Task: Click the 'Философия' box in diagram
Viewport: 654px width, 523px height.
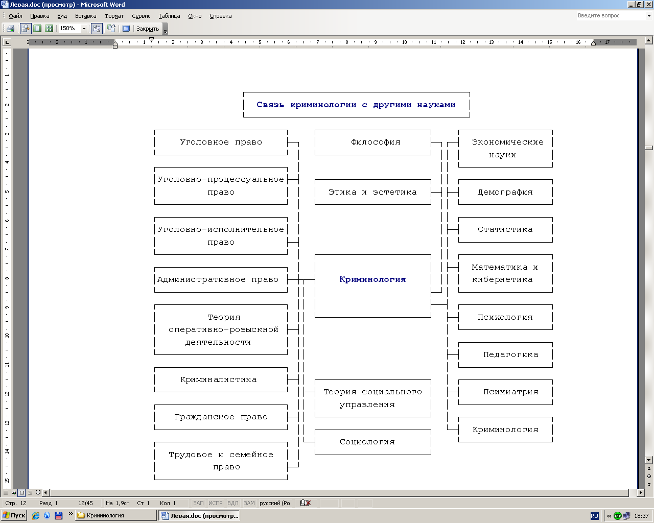Action: click(x=373, y=142)
